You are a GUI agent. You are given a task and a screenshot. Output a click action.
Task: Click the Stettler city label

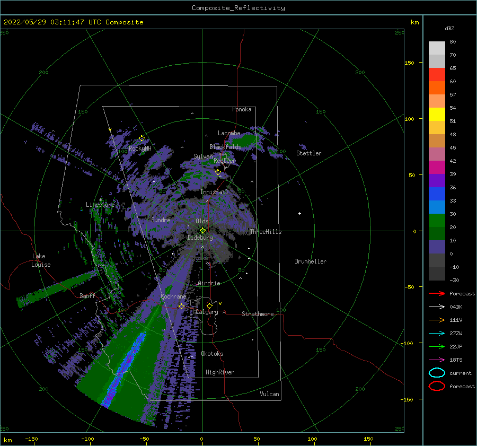[x=309, y=153]
